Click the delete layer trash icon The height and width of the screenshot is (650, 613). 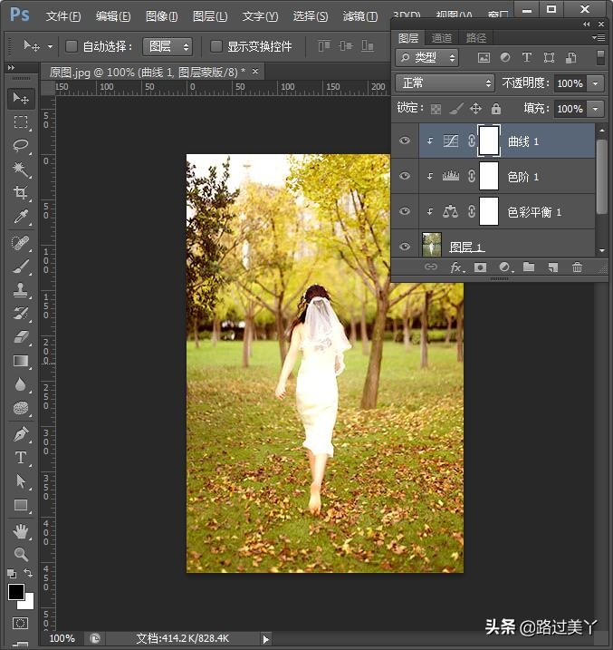(577, 267)
